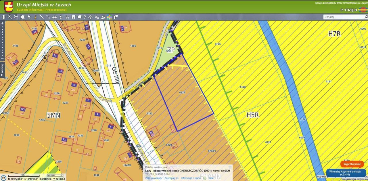This screenshot has height=181, width=368.
Task: Click parcel label 6127 on map
Action: pyautogui.click(x=268, y=142)
